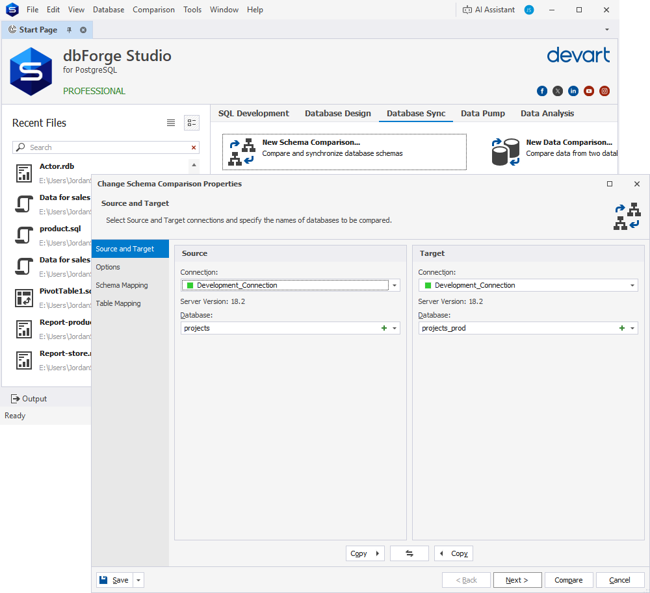Open the Comparison menu
The height and width of the screenshot is (593, 650).
pyautogui.click(x=154, y=10)
